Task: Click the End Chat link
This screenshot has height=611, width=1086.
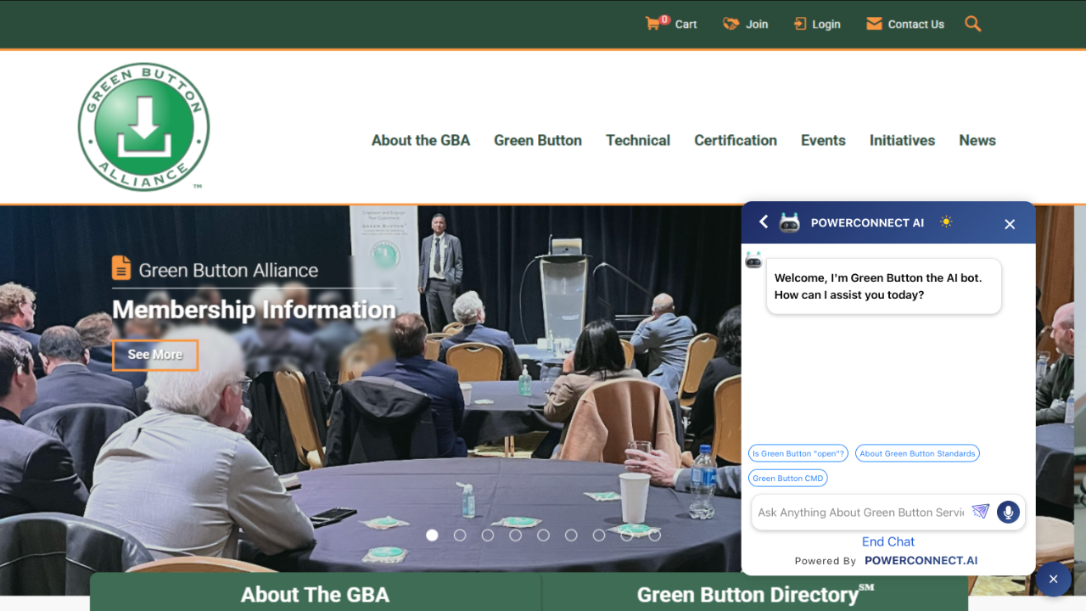Action: click(888, 541)
